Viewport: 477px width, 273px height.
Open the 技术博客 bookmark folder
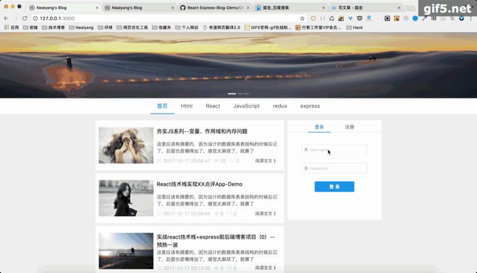coord(53,27)
